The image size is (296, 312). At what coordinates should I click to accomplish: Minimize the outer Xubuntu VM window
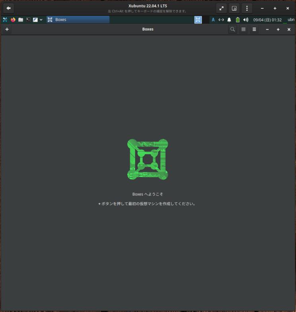pyautogui.click(x=262, y=8)
